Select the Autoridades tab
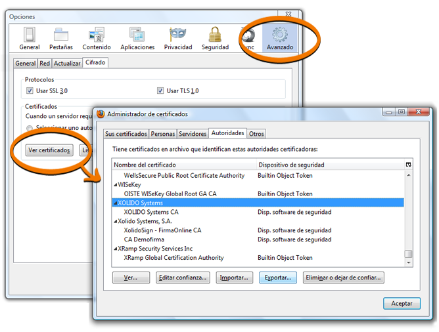Viewport: 439px width, 332px height. [227, 133]
